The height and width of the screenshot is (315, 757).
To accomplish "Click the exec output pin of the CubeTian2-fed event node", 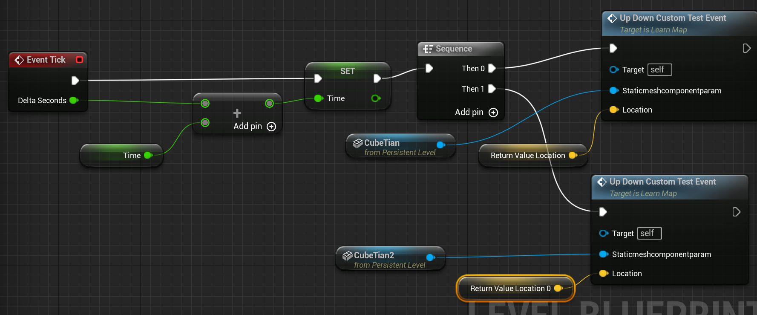I will [x=736, y=212].
